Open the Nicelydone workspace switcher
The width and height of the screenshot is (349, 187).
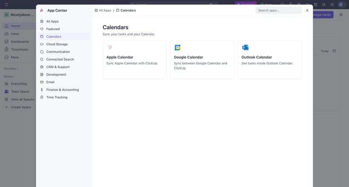19,15
